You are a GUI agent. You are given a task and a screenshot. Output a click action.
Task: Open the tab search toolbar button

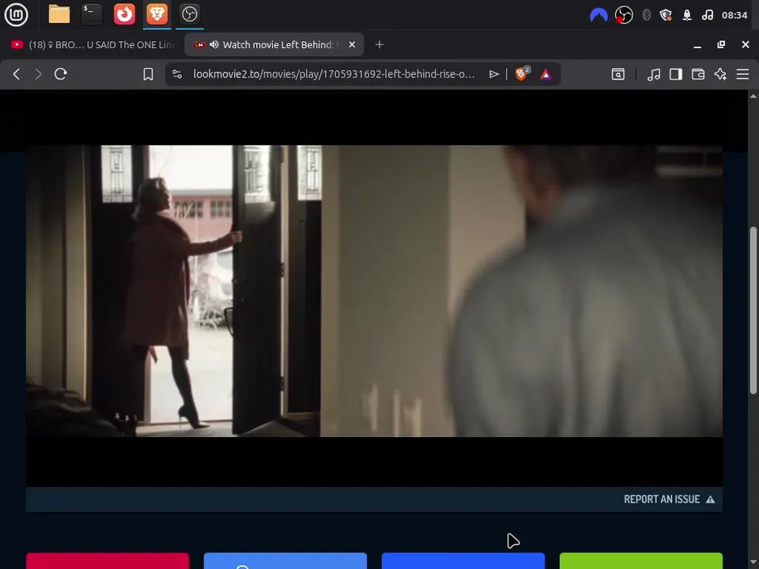click(x=618, y=74)
